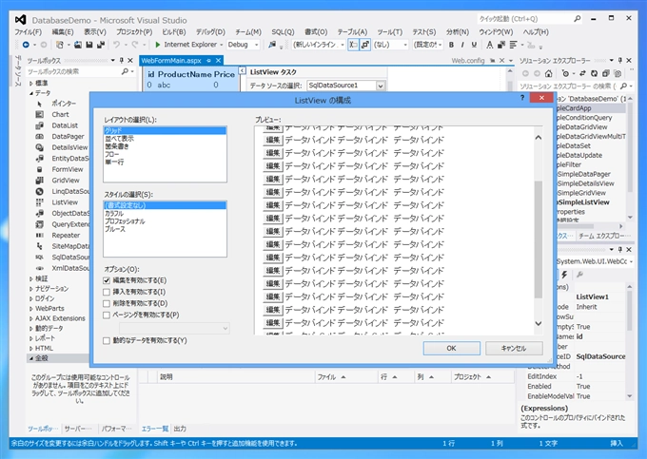Click the Underline formatting icon

[474, 45]
